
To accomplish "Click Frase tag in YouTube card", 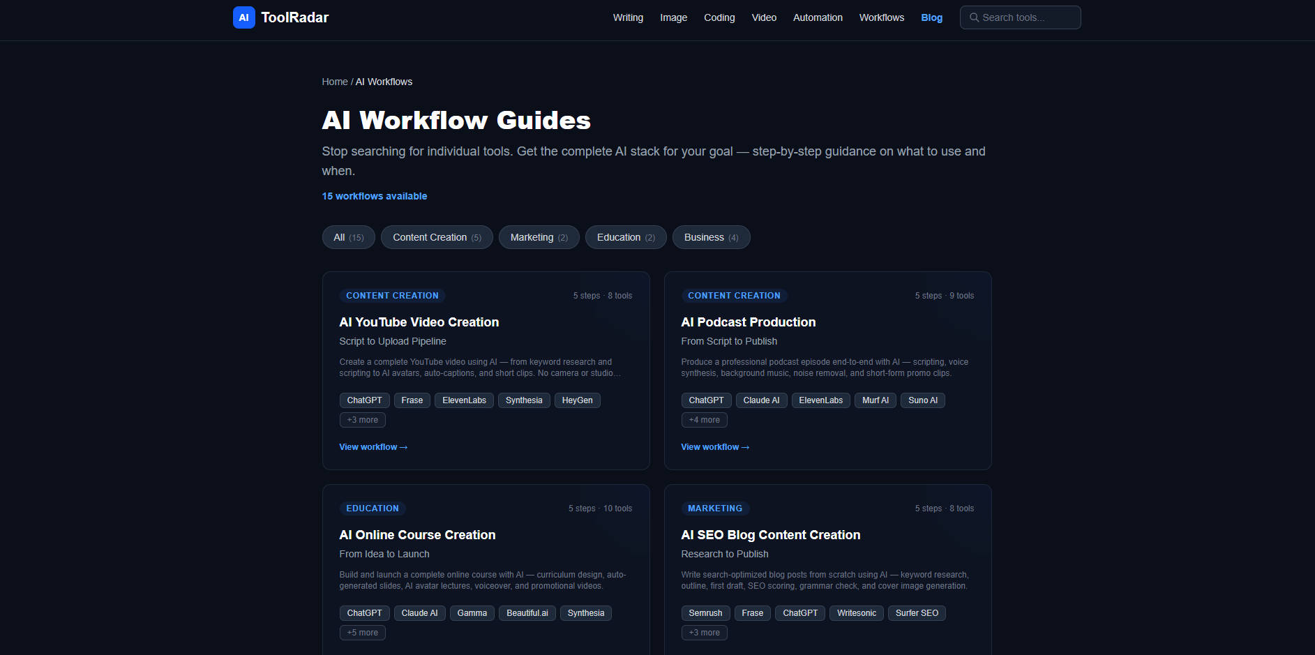I will click(412, 400).
